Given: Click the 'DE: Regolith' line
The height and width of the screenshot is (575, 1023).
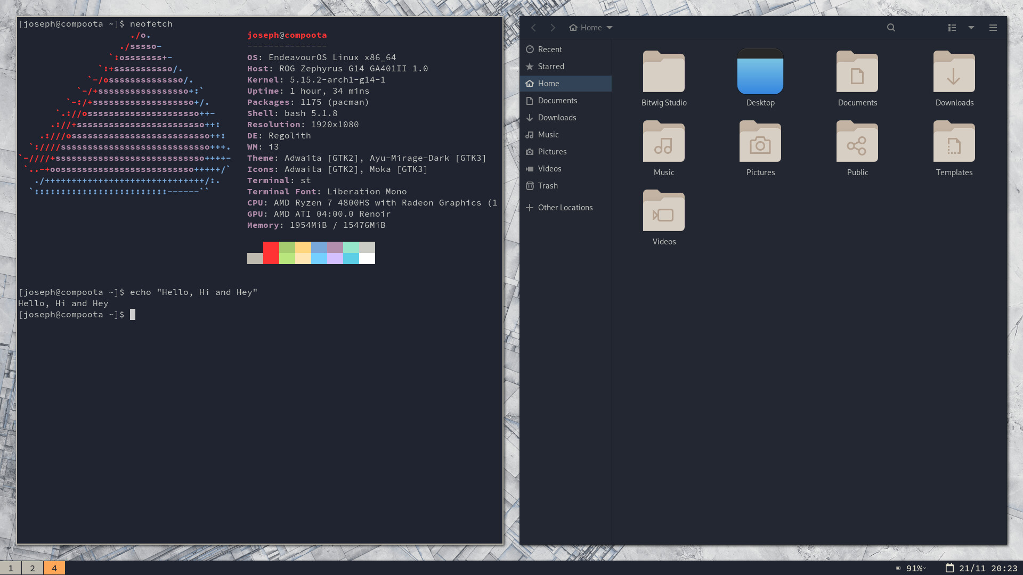Looking at the screenshot, I should 279,136.
